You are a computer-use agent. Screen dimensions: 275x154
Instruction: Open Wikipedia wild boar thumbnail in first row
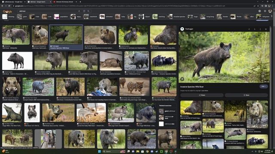[16, 35]
